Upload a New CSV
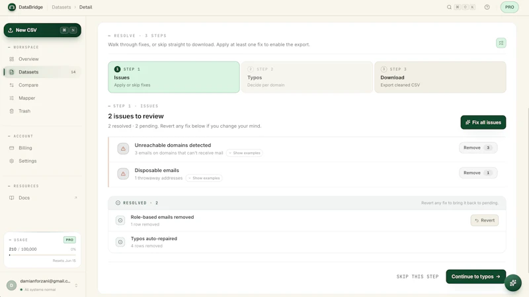Image resolution: width=529 pixels, height=297 pixels. tap(42, 30)
